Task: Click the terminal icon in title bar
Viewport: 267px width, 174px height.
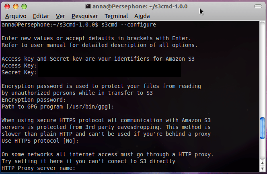Action: pyautogui.click(x=88, y=6)
